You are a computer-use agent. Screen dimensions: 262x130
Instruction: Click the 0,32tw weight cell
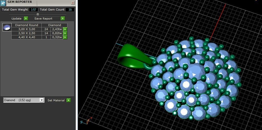point(57,37)
